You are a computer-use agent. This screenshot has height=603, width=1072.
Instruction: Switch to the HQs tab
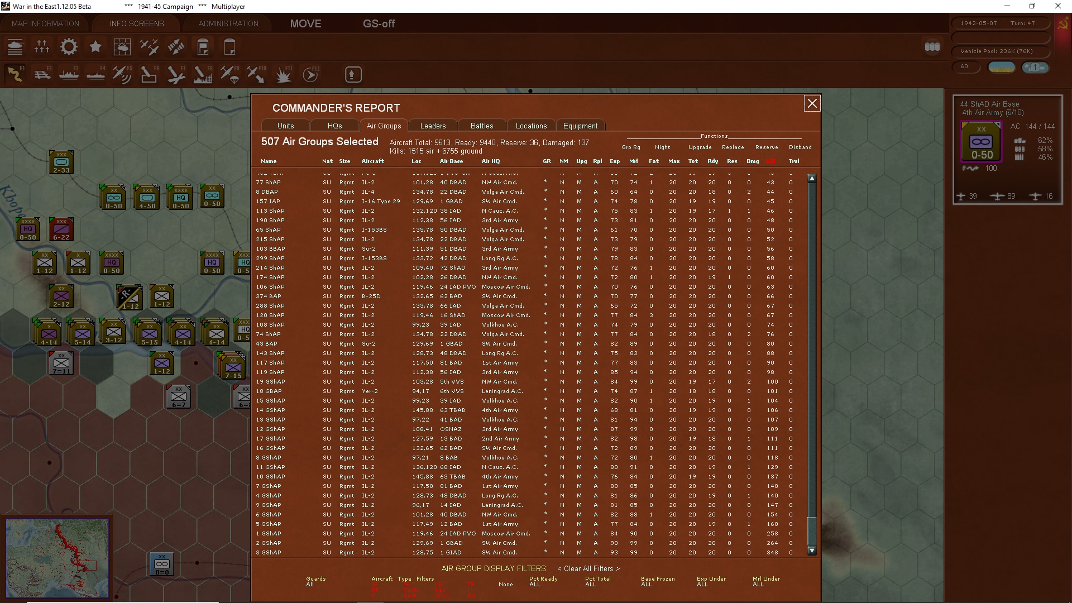pyautogui.click(x=334, y=126)
